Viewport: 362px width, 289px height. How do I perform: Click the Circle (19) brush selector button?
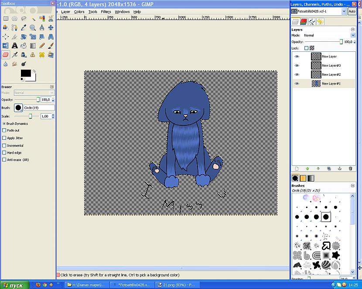pos(18,108)
